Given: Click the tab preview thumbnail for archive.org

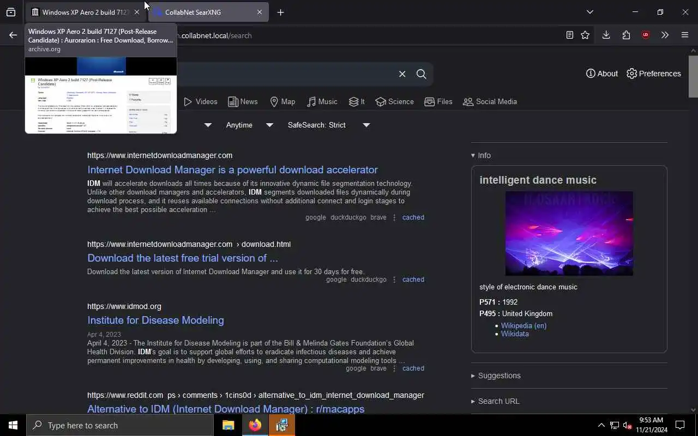Looking at the screenshot, I should [101, 95].
